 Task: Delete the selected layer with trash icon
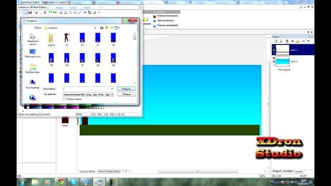pyautogui.click(x=287, y=41)
